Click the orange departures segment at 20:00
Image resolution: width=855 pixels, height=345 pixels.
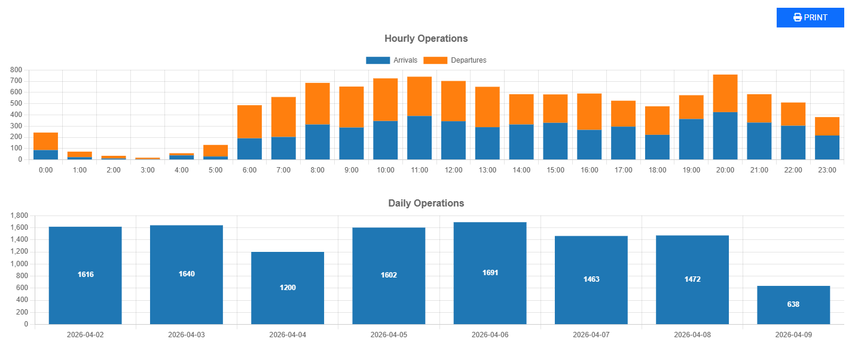click(725, 93)
